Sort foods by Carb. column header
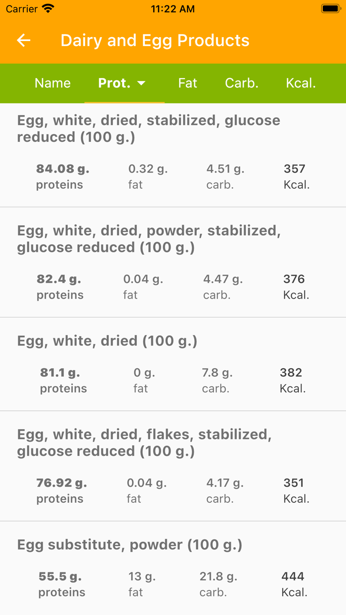The image size is (346, 615). (242, 83)
